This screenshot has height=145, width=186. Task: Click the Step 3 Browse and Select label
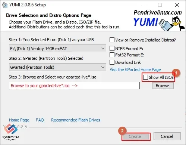(53, 77)
